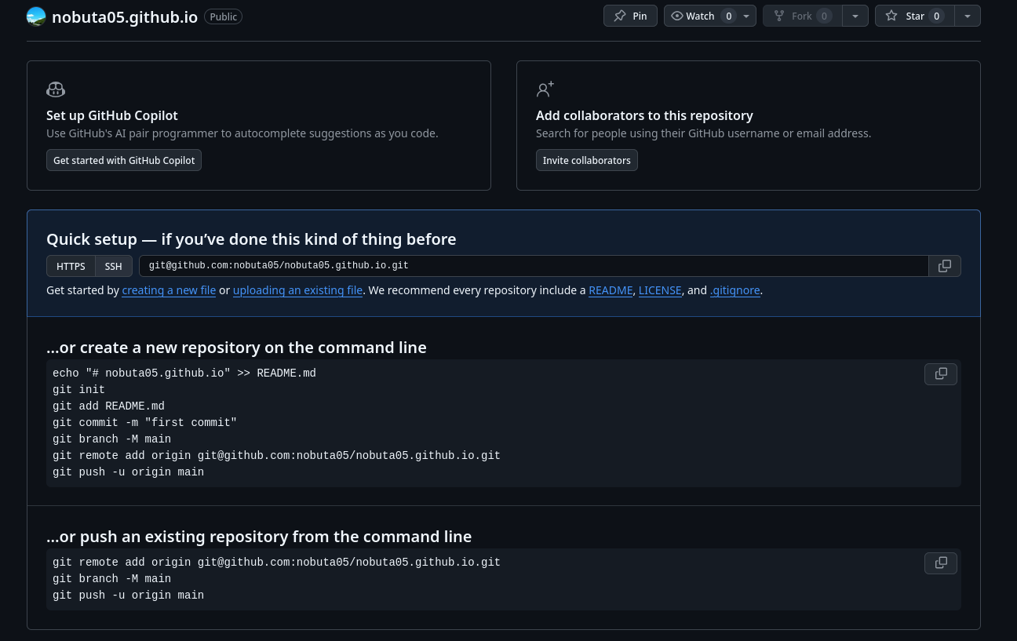Open the Fork options dropdown
The image size is (1017, 641).
[855, 16]
